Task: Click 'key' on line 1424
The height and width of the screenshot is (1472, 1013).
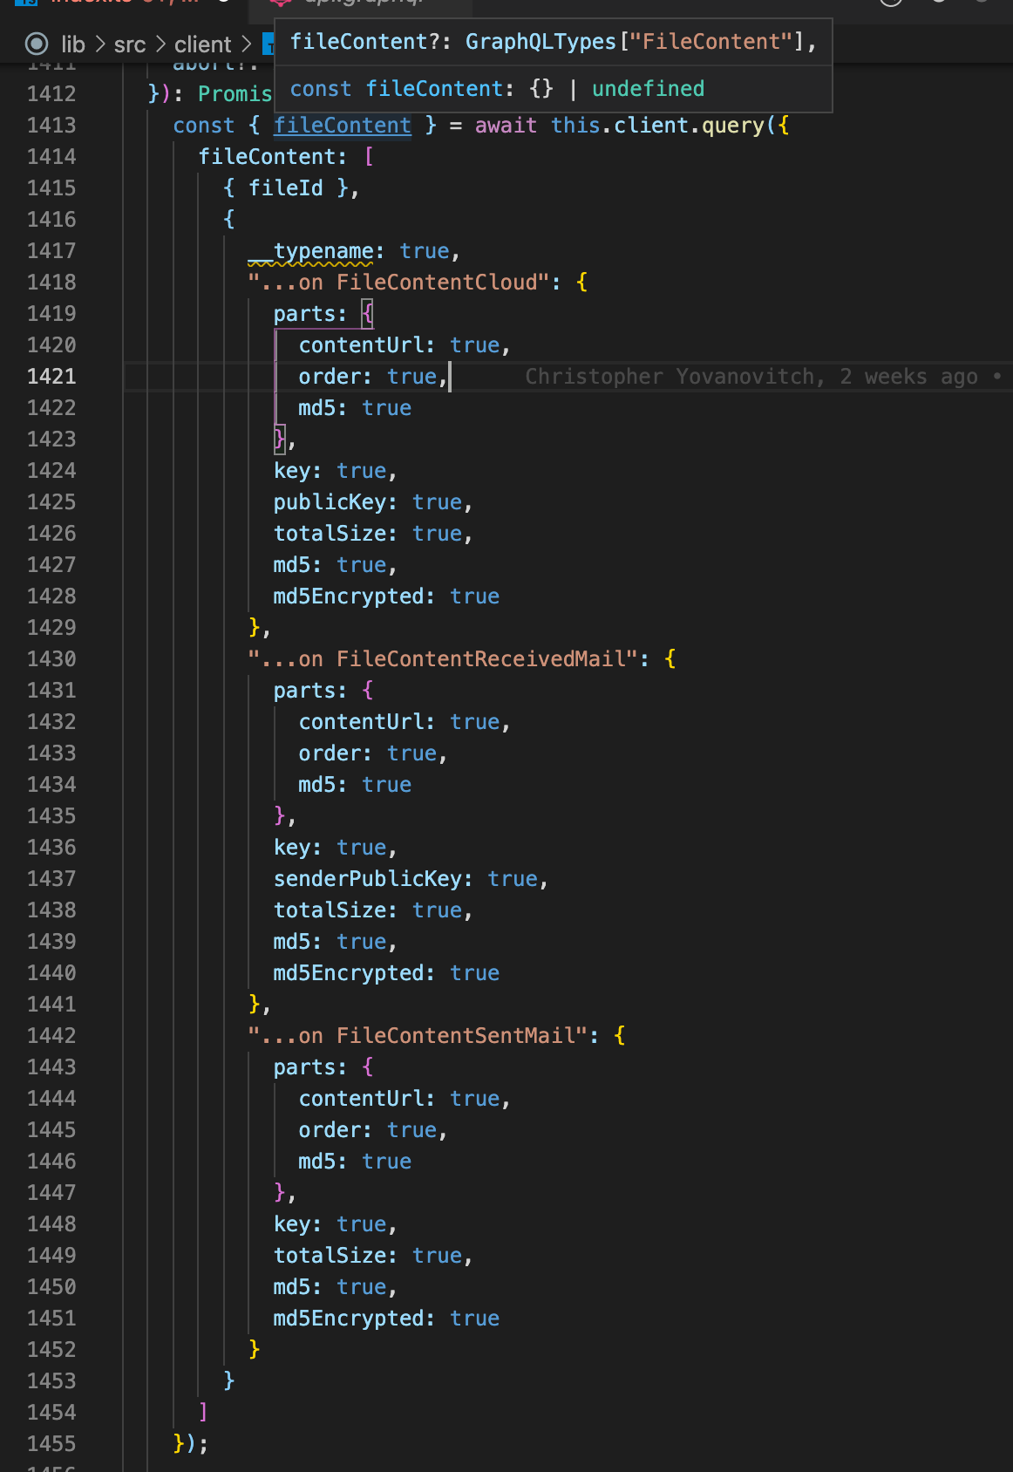Action: (x=292, y=471)
